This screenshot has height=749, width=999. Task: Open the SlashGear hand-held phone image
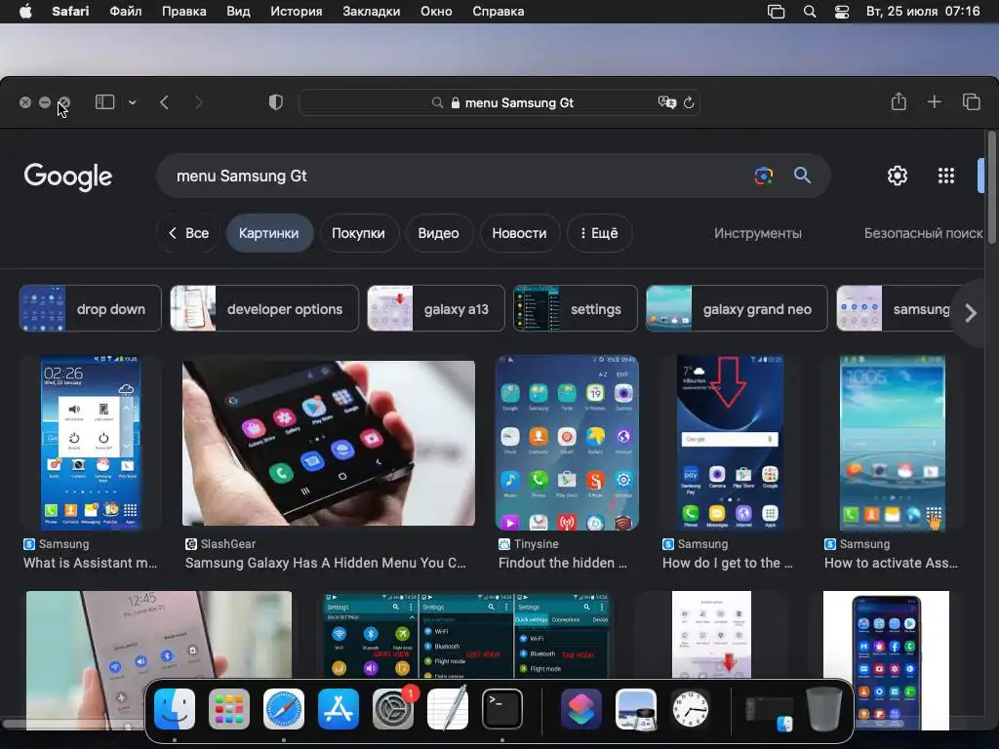pos(328,444)
